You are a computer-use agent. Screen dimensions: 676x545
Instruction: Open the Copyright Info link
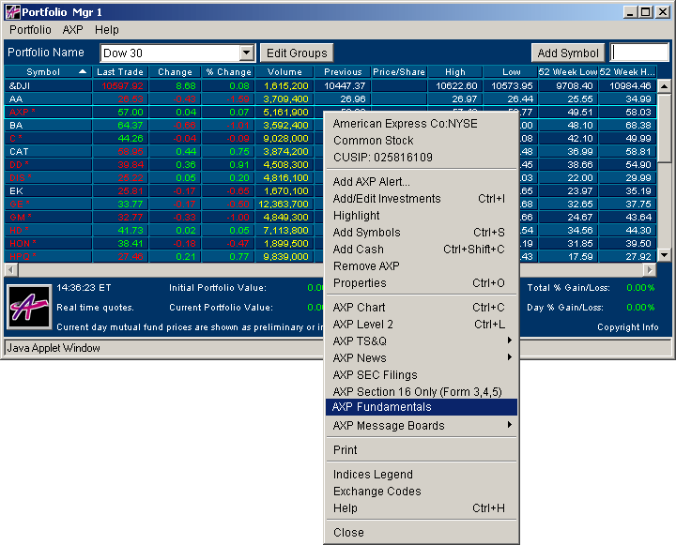[627, 327]
